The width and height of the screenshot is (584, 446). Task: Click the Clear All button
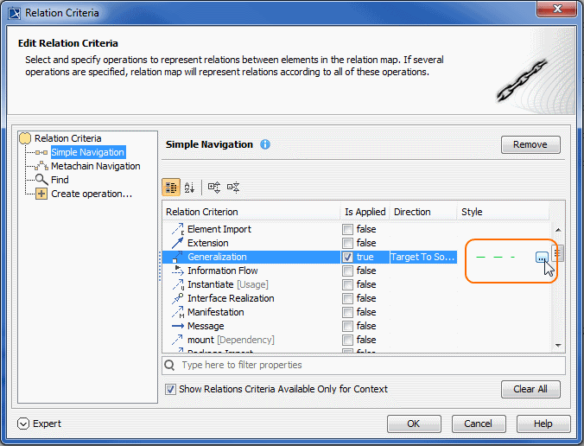click(x=530, y=389)
